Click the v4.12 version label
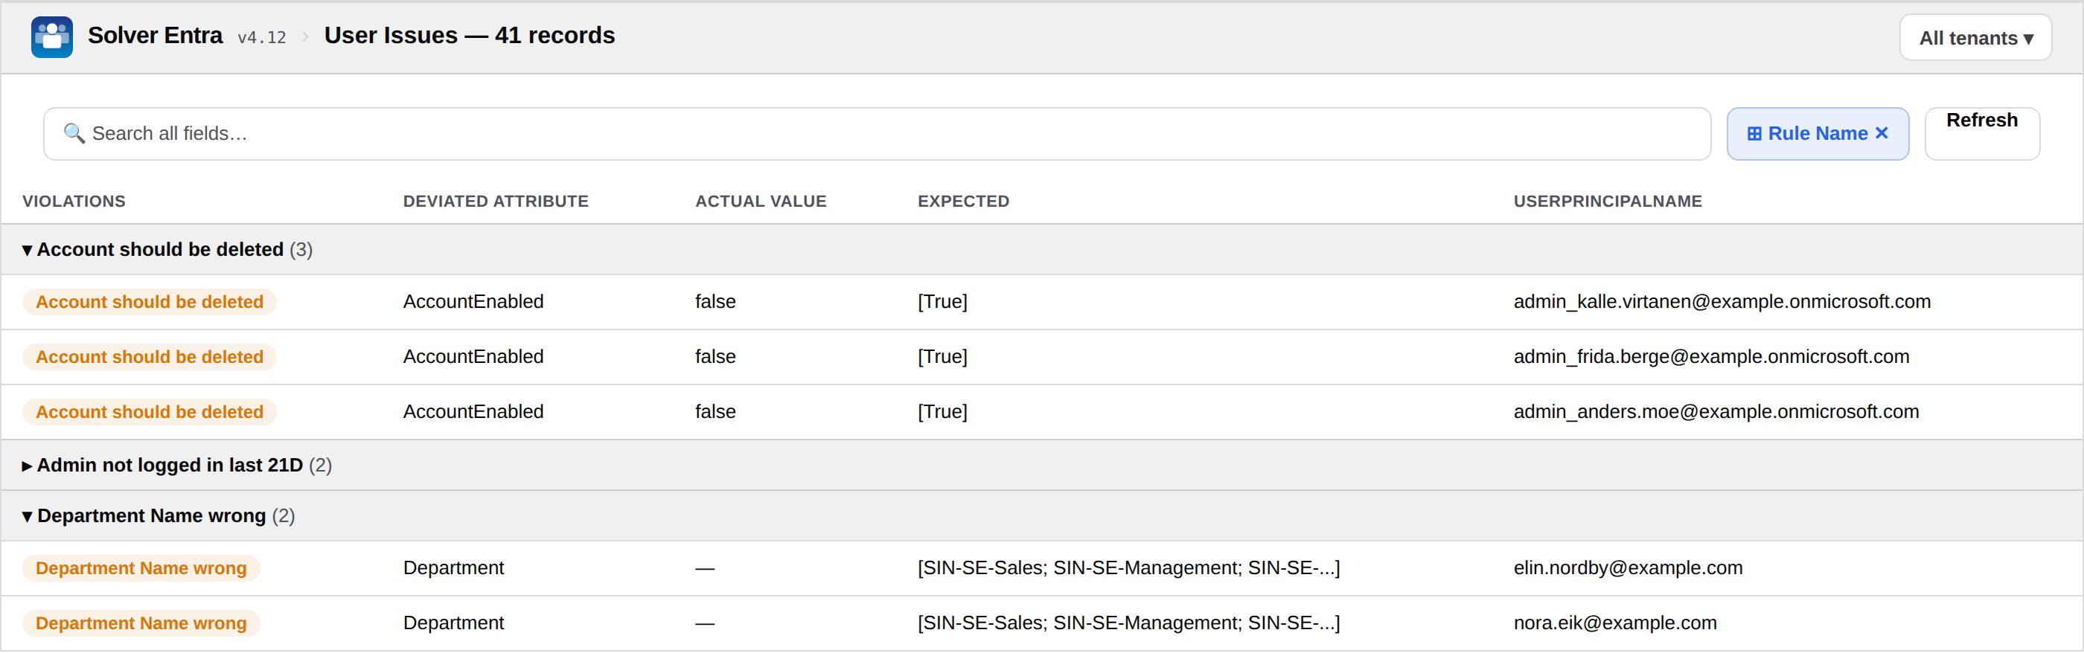Viewport: 2084px width, 653px height. (x=261, y=38)
